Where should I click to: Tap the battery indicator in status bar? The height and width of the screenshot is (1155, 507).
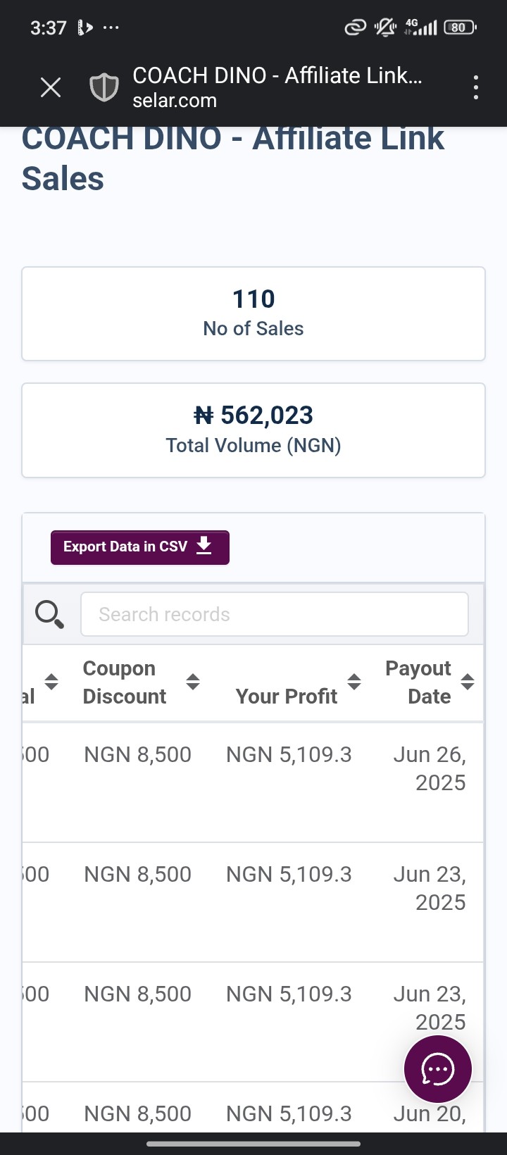tap(460, 27)
